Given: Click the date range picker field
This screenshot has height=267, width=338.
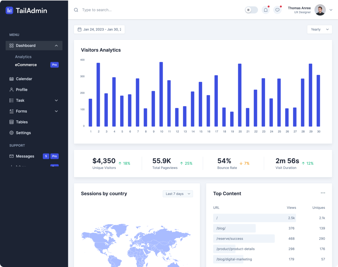Looking at the screenshot, I should (99, 29).
